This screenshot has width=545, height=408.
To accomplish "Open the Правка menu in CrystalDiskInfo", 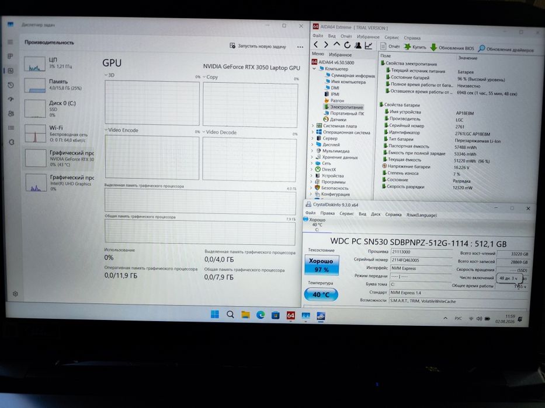I will pyautogui.click(x=328, y=213).
